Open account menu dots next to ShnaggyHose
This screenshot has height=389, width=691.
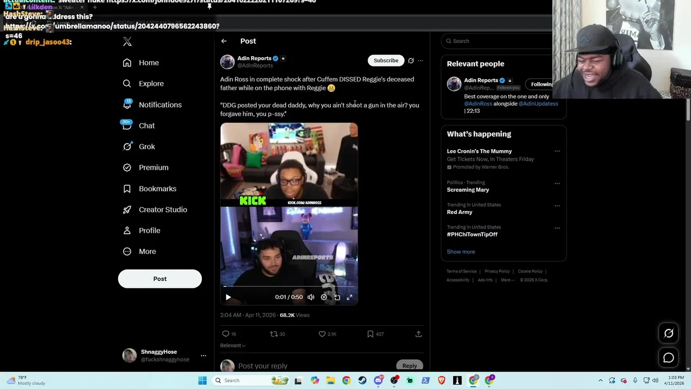click(x=204, y=356)
